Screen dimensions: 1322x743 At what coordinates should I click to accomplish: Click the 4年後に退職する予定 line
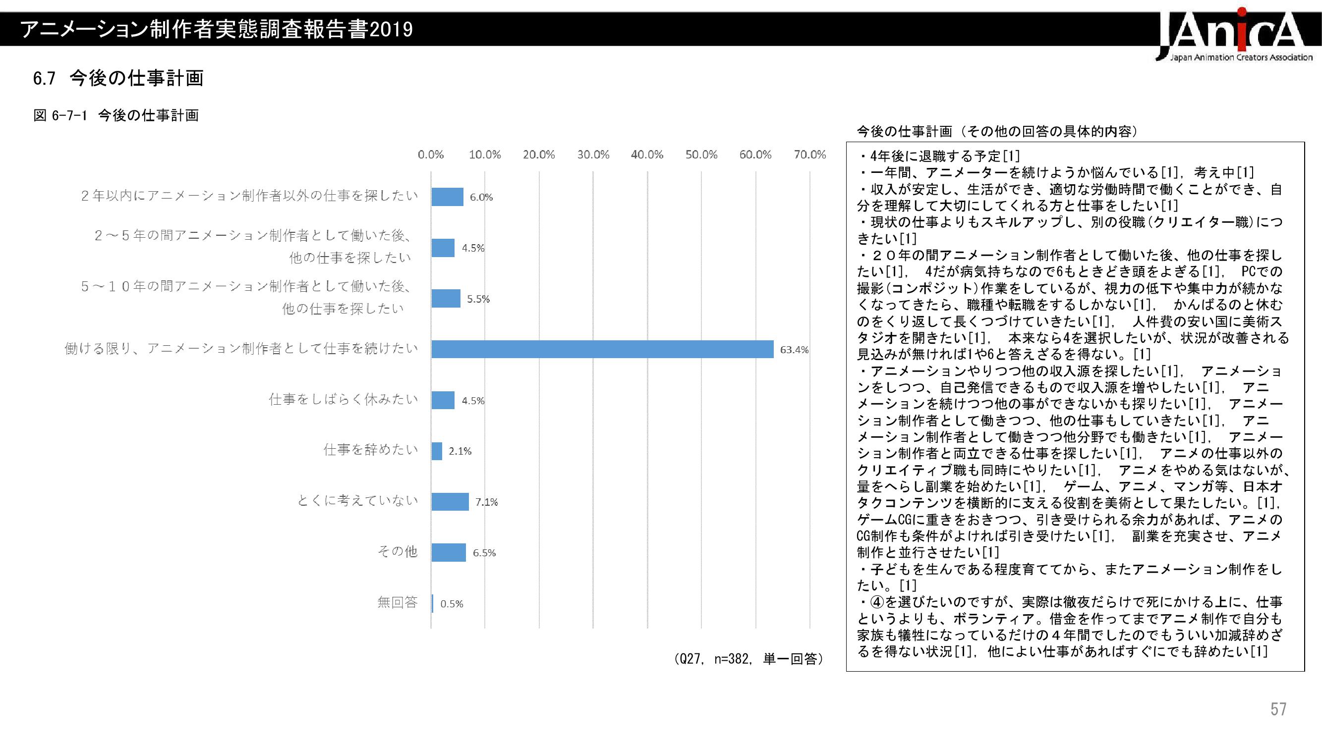click(941, 156)
